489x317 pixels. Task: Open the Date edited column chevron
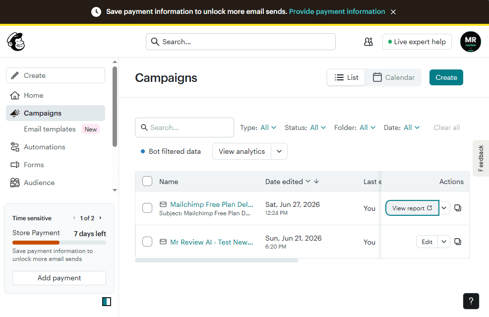308,181
